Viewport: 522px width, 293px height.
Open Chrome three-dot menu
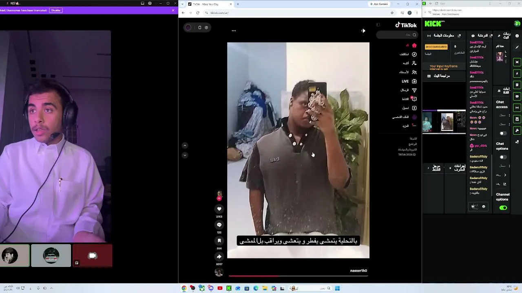(x=417, y=13)
